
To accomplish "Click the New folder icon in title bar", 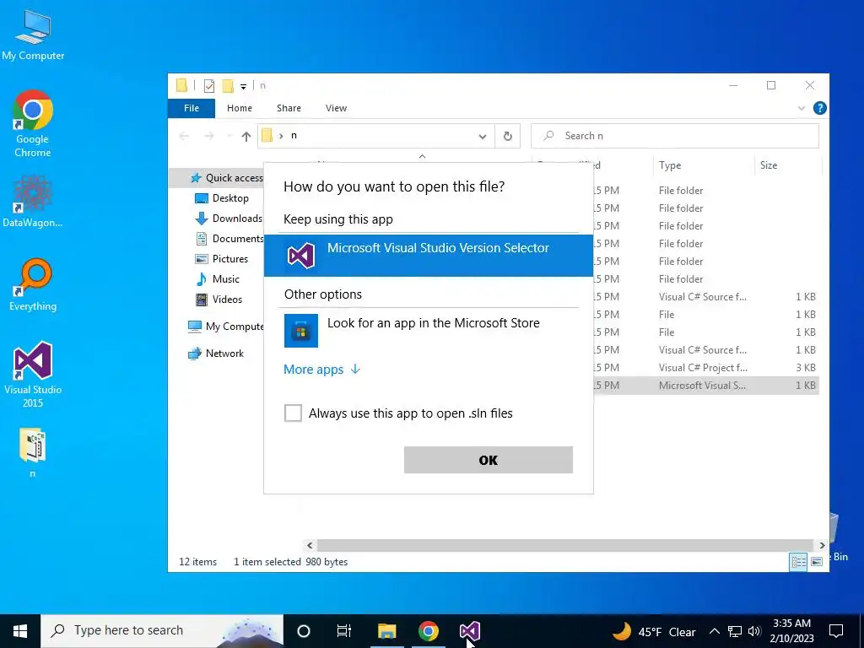I will tap(228, 86).
